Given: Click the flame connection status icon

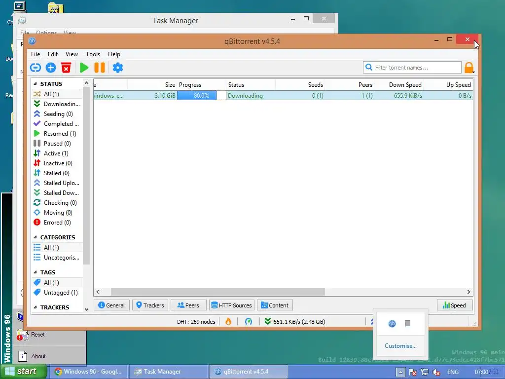Looking at the screenshot, I should (x=228, y=321).
